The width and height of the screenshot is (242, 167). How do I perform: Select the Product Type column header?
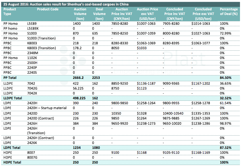point(9,12)
